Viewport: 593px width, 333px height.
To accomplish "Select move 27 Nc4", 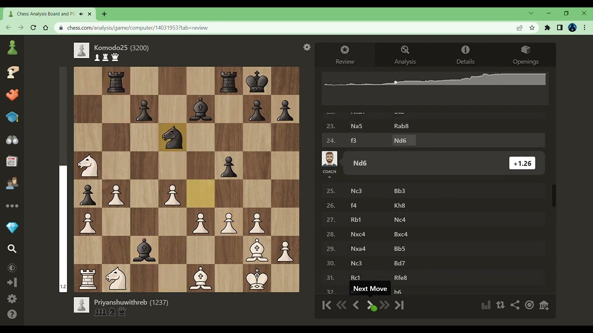I will pyautogui.click(x=400, y=220).
